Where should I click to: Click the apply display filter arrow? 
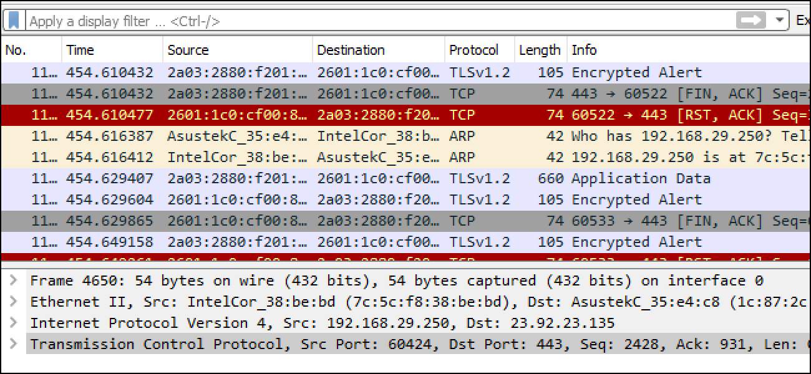(x=751, y=21)
